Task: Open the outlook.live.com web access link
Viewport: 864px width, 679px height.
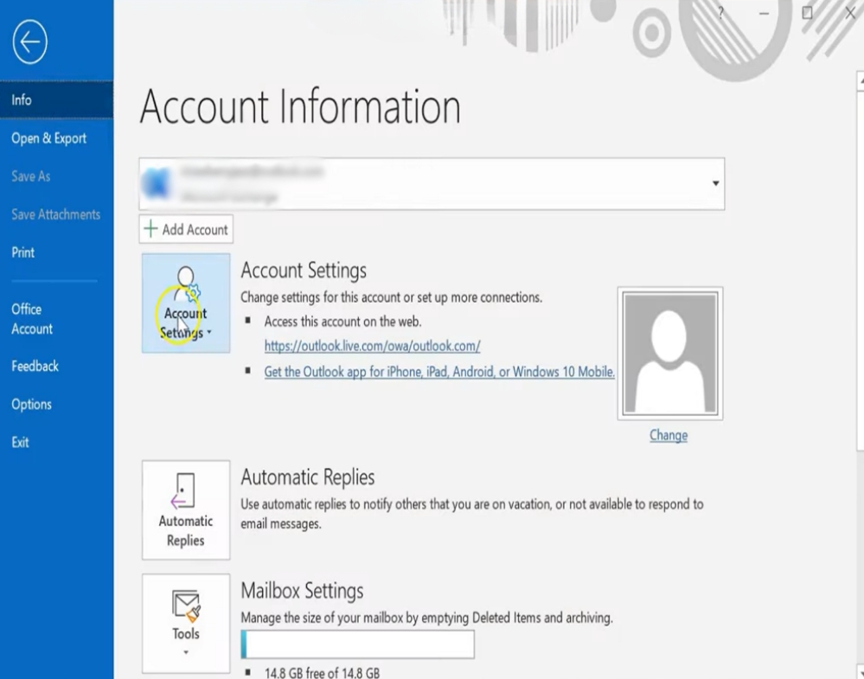Action: [372, 346]
